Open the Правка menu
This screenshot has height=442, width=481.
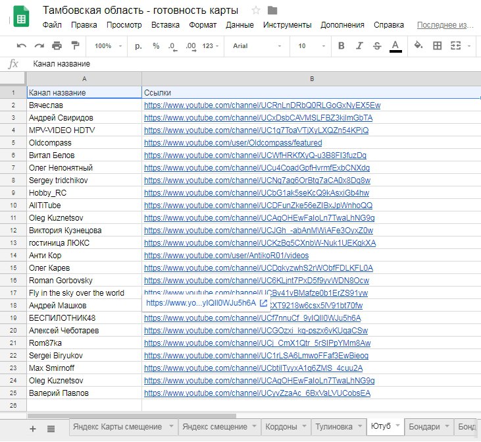(84, 25)
